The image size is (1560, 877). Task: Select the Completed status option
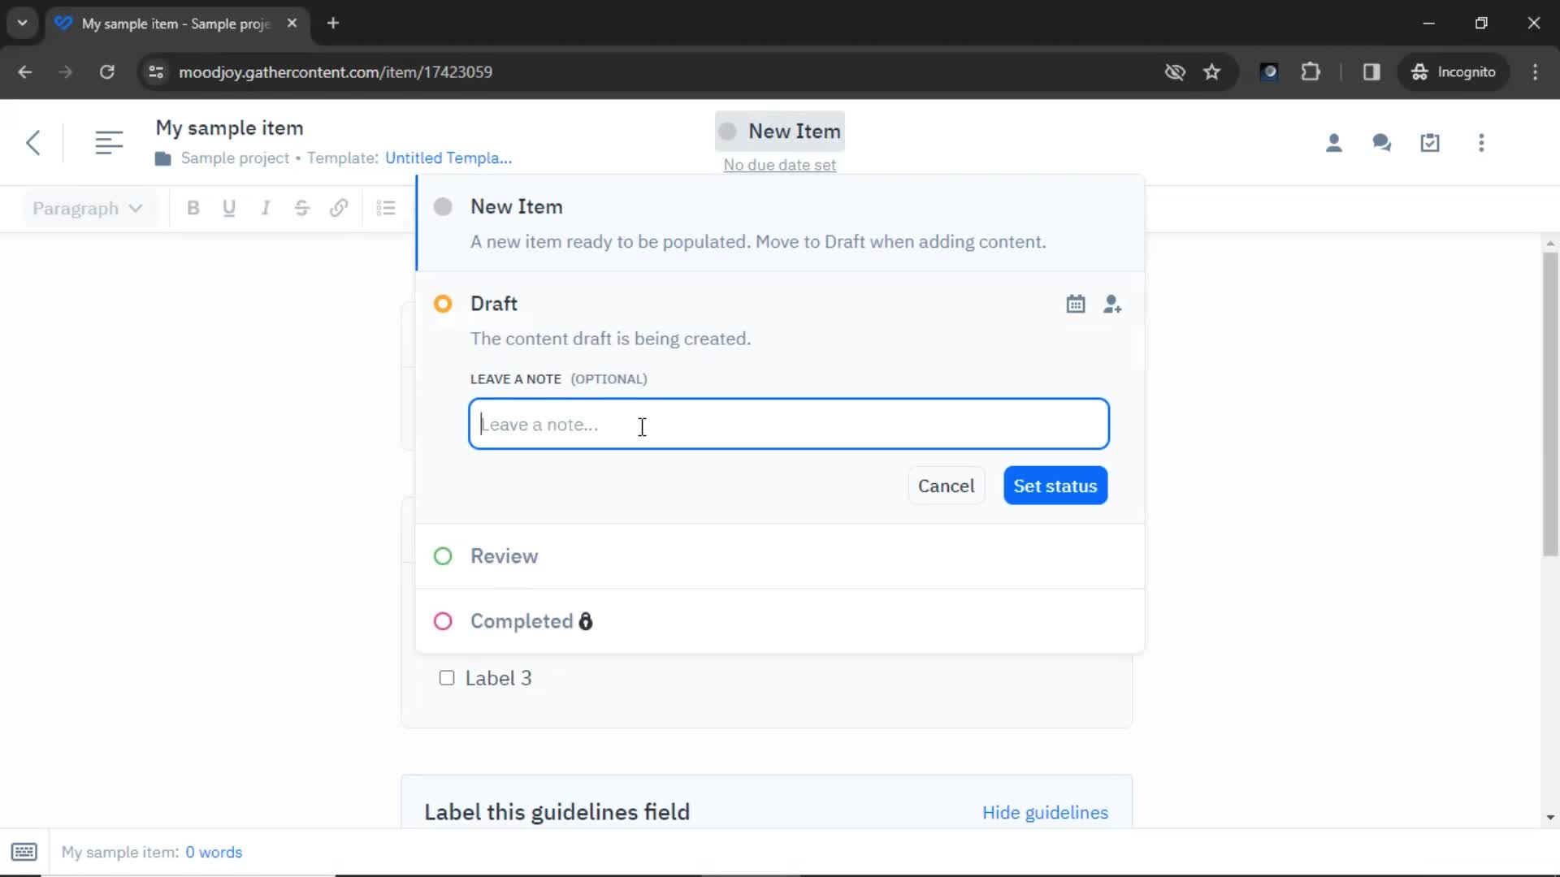pos(780,621)
